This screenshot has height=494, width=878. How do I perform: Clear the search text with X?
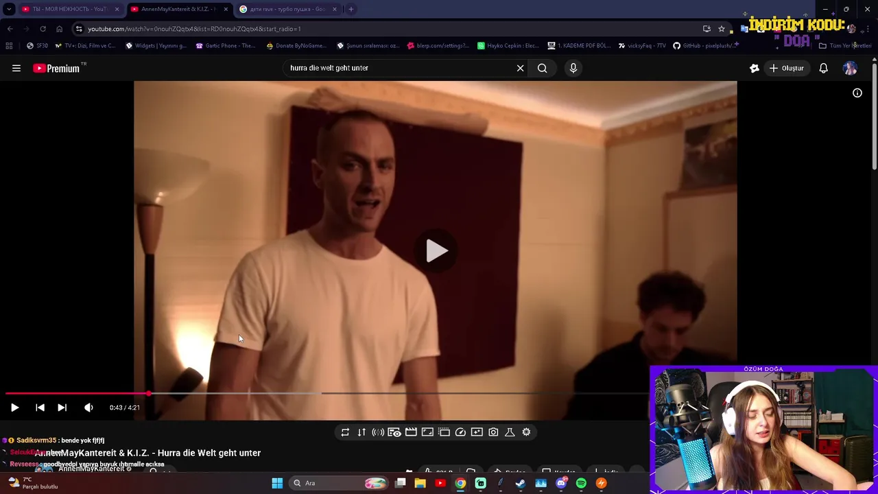click(520, 68)
